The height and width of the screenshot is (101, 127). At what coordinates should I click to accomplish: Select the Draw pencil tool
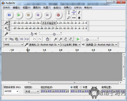point(79,12)
